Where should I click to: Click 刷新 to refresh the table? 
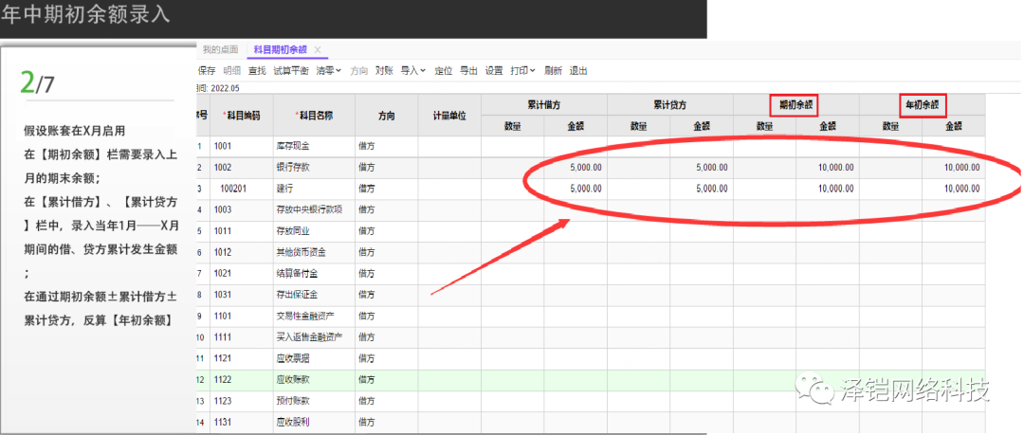tap(553, 70)
